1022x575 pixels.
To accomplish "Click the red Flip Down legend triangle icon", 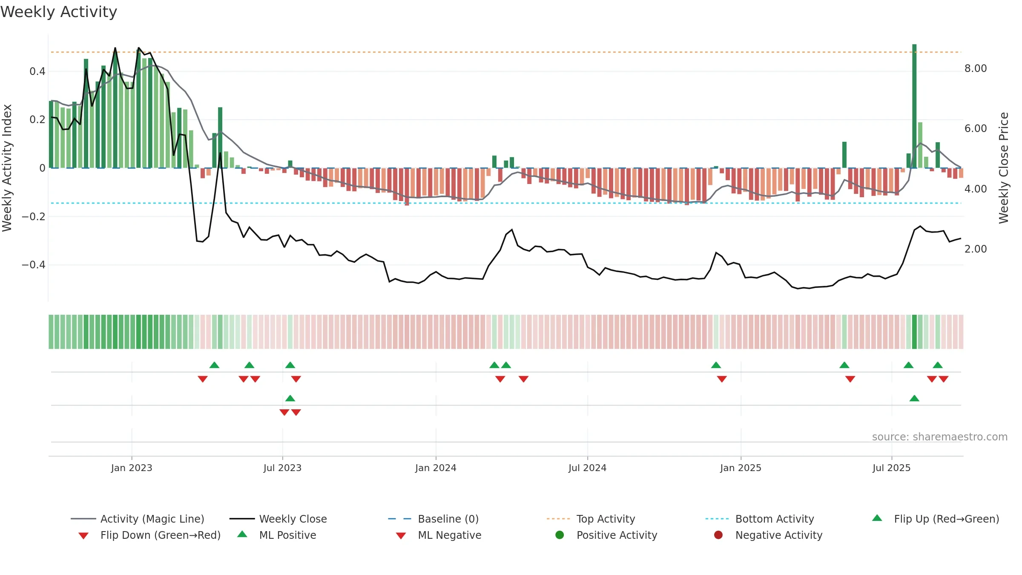I will pos(83,536).
